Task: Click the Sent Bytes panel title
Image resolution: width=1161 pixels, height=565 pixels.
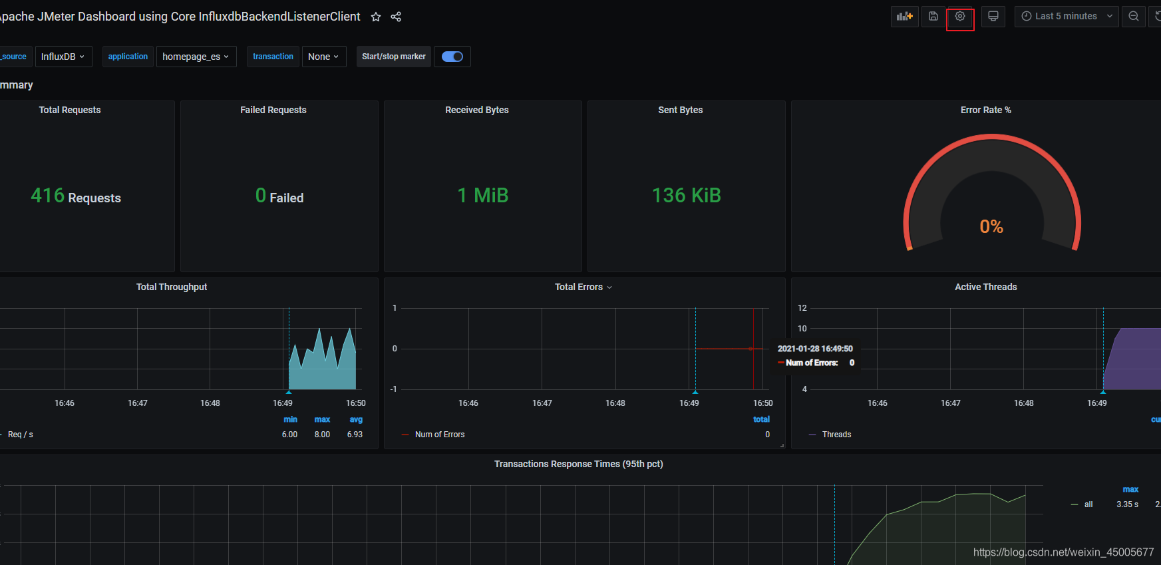Action: [x=681, y=110]
